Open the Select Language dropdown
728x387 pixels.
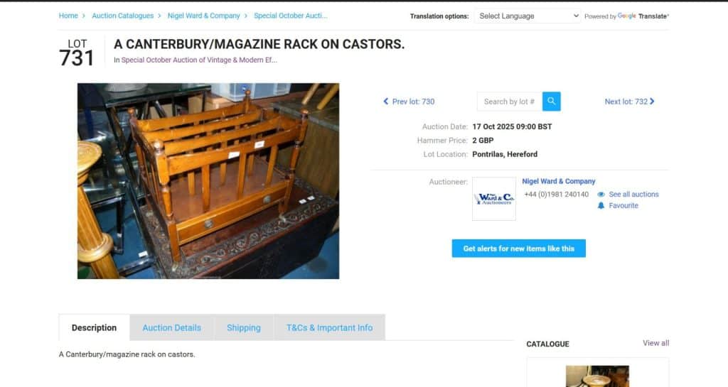click(528, 16)
